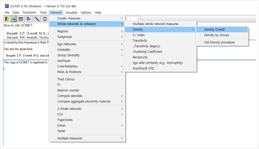This screenshot has width=259, height=149.
Task: Click the diagonal pen toolbar icon
Action: point(37,19)
